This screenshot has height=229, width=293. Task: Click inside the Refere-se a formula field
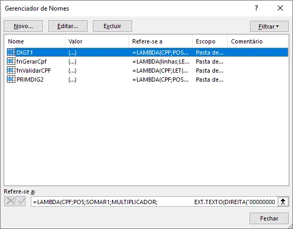154,202
